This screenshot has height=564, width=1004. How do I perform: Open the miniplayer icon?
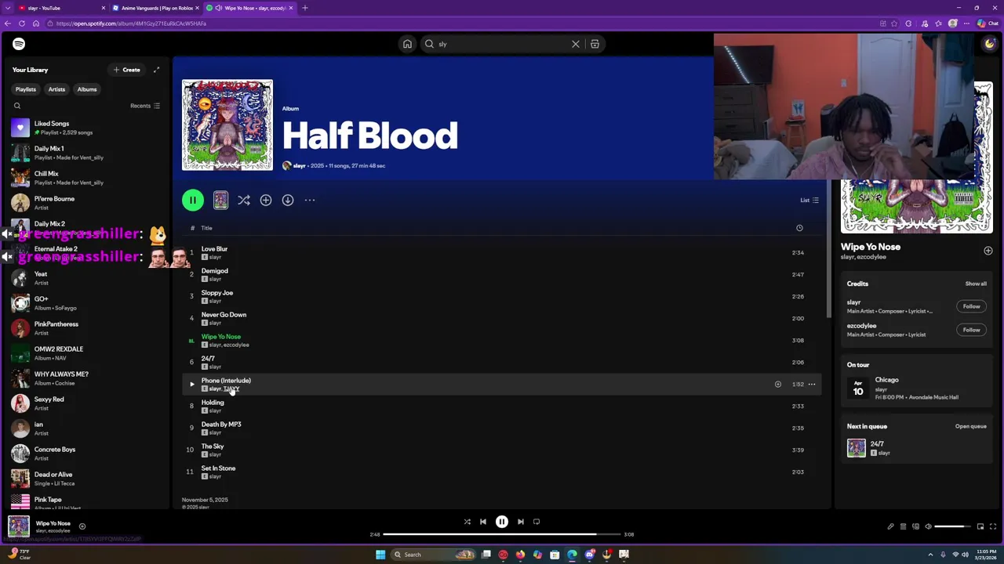click(980, 526)
